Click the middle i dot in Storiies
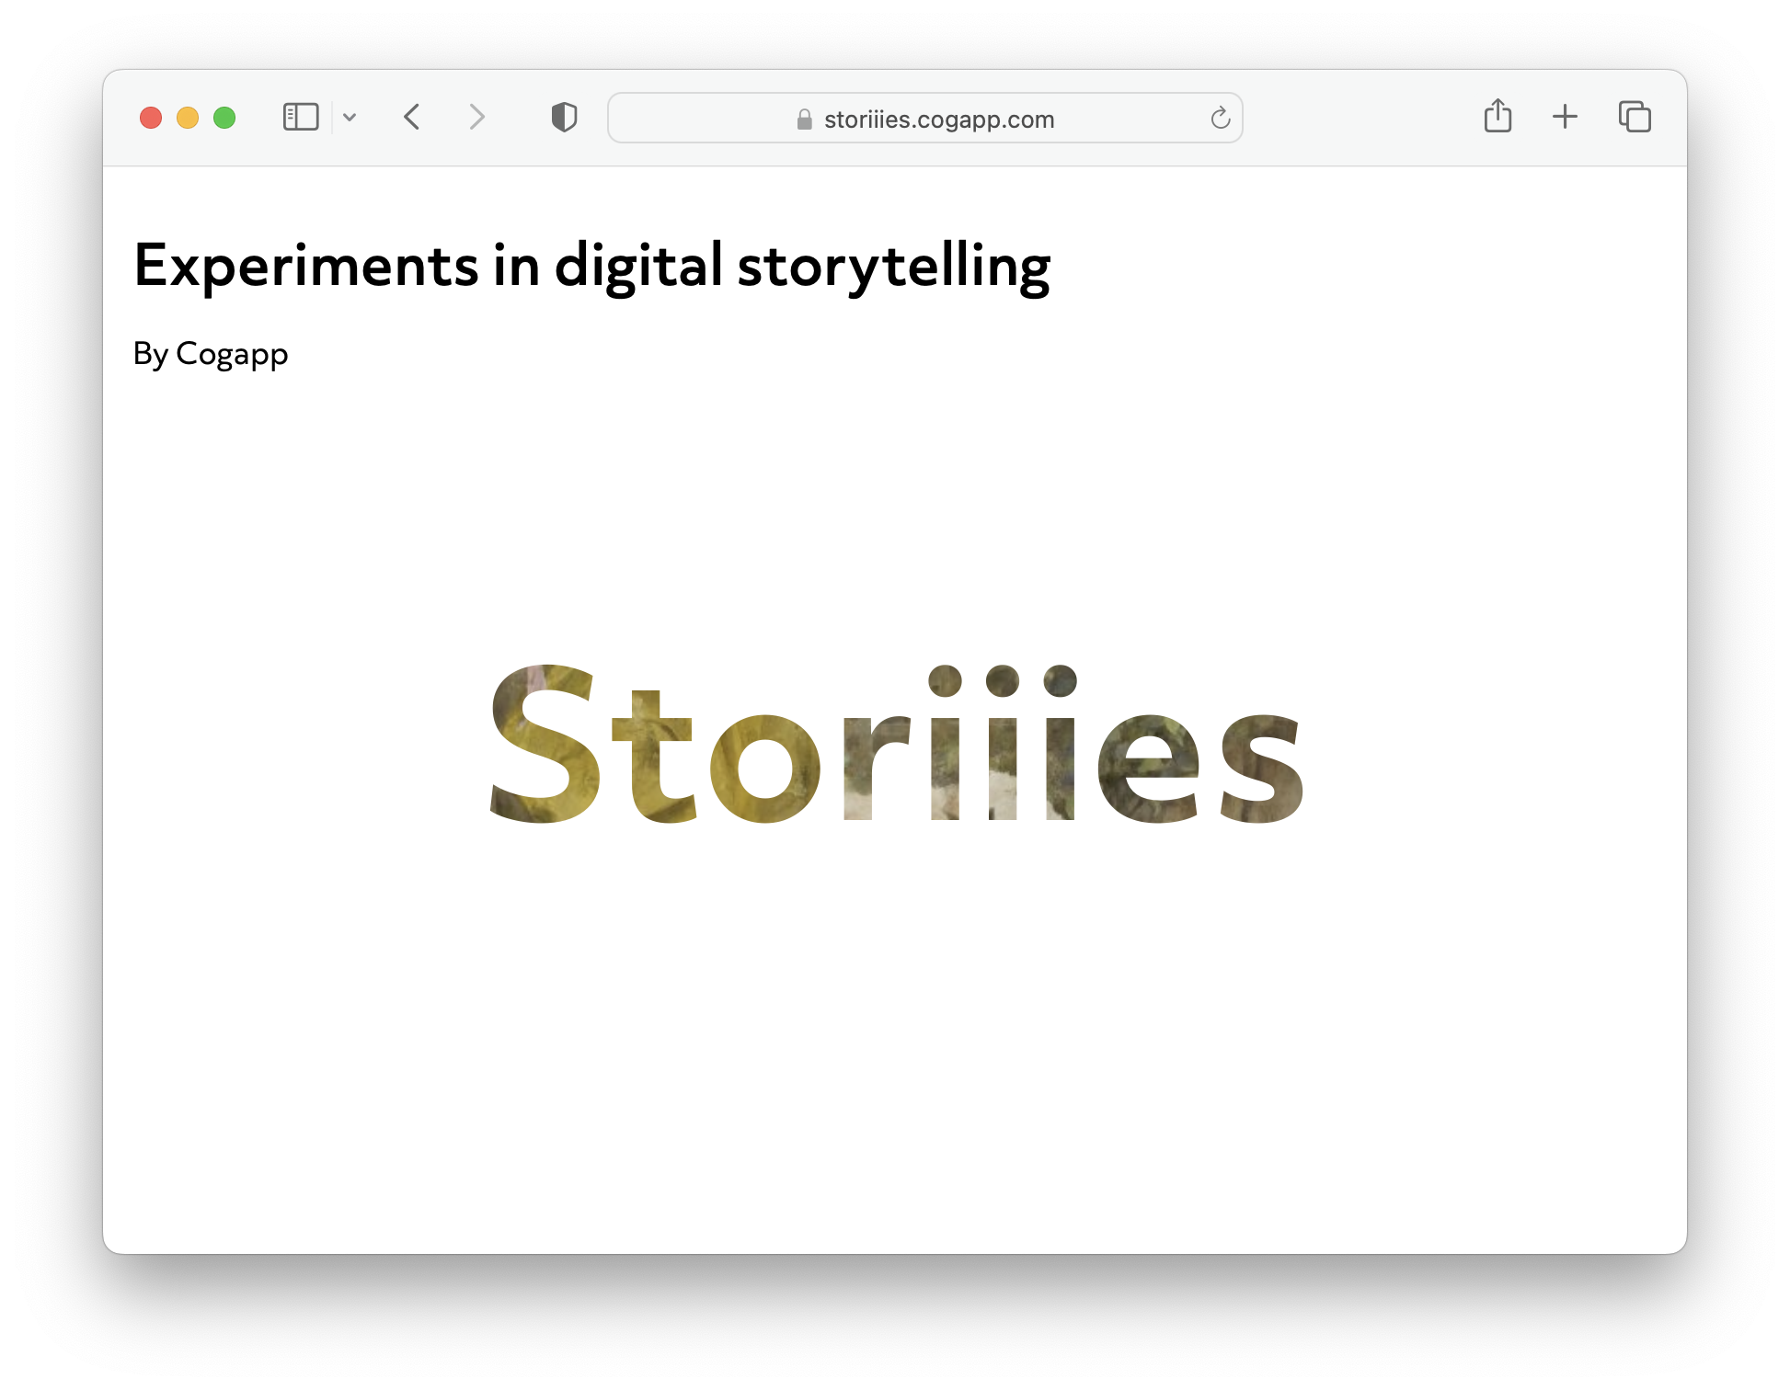This screenshot has width=1790, height=1390. tap(1003, 681)
